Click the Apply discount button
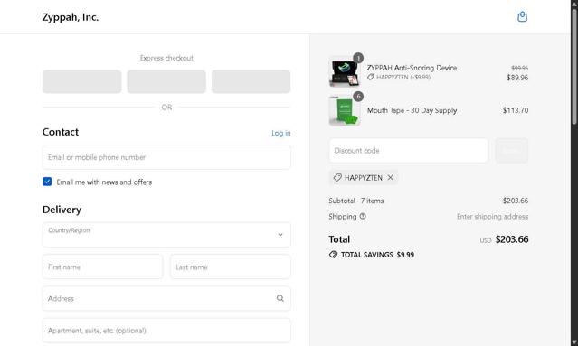 (x=512, y=151)
